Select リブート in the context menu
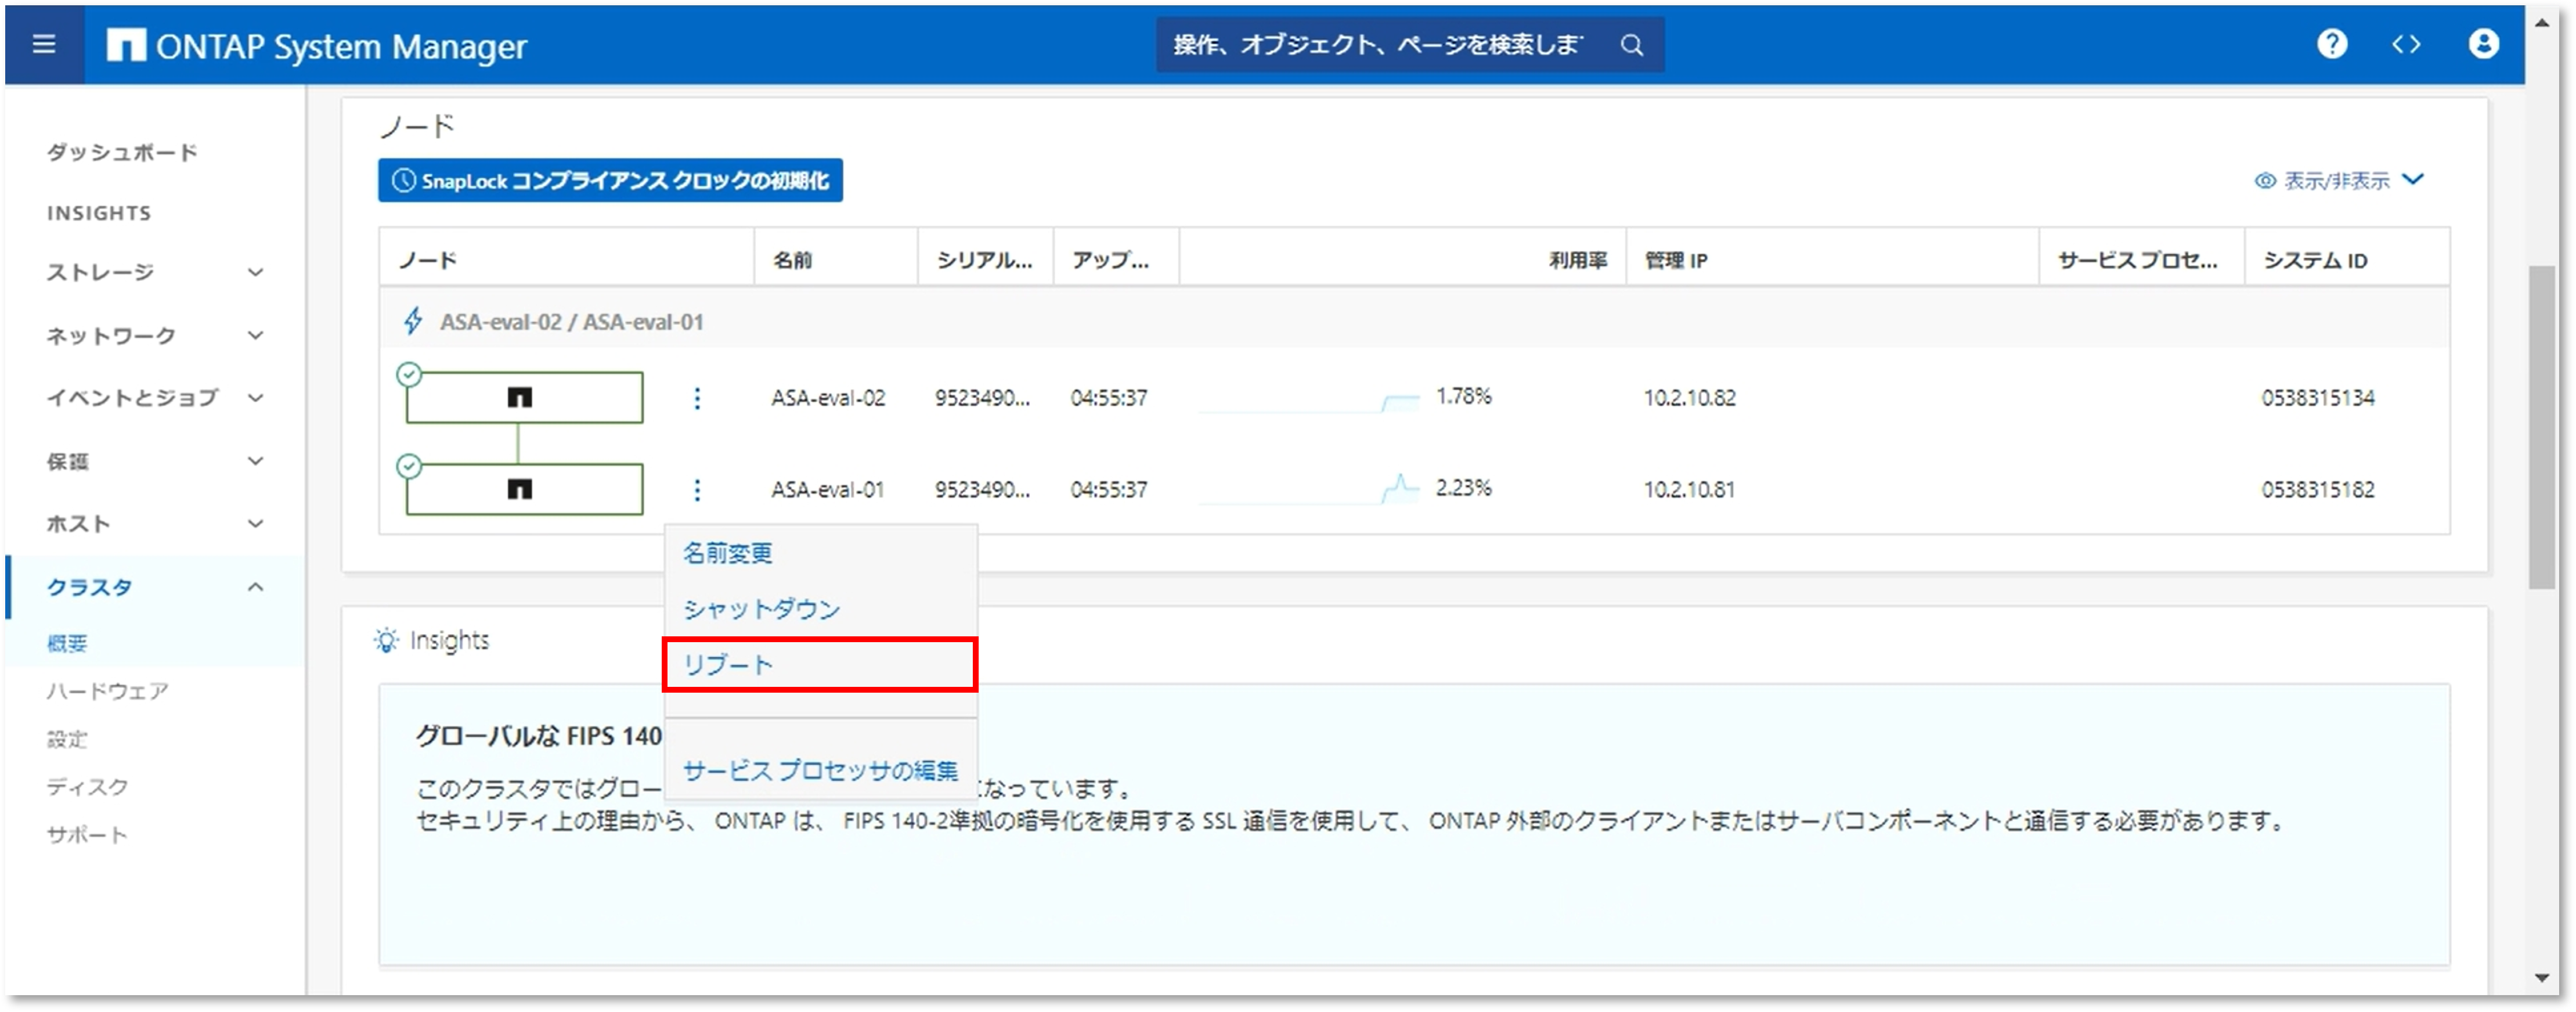This screenshot has height=1012, width=2576. coord(819,665)
